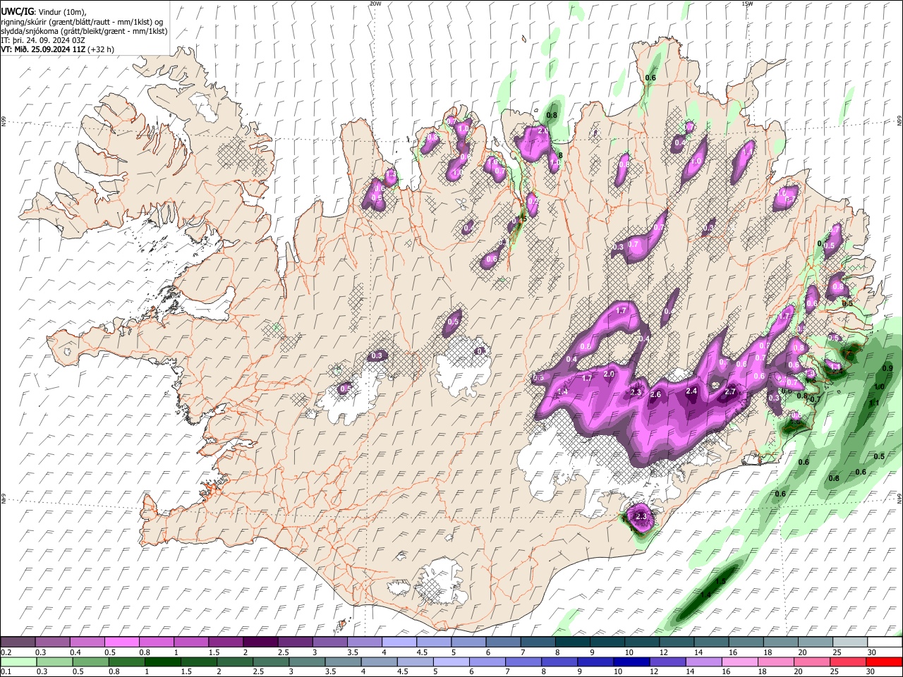
Task: Click the '20W' longitude label at top edge
Action: point(375,4)
